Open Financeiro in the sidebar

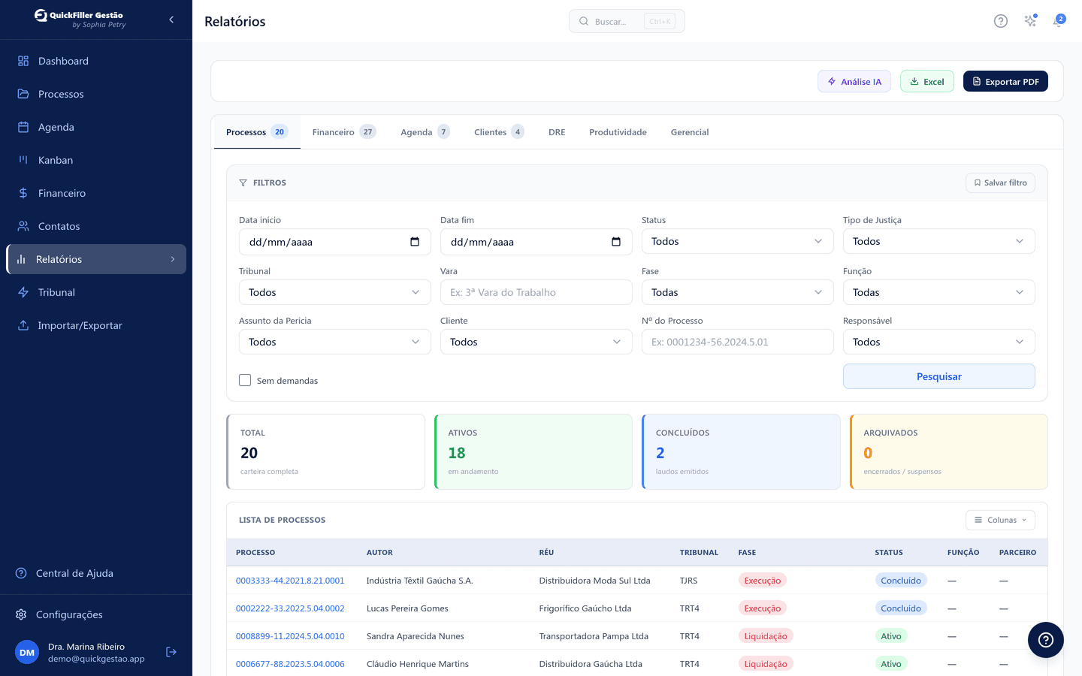tap(96, 193)
